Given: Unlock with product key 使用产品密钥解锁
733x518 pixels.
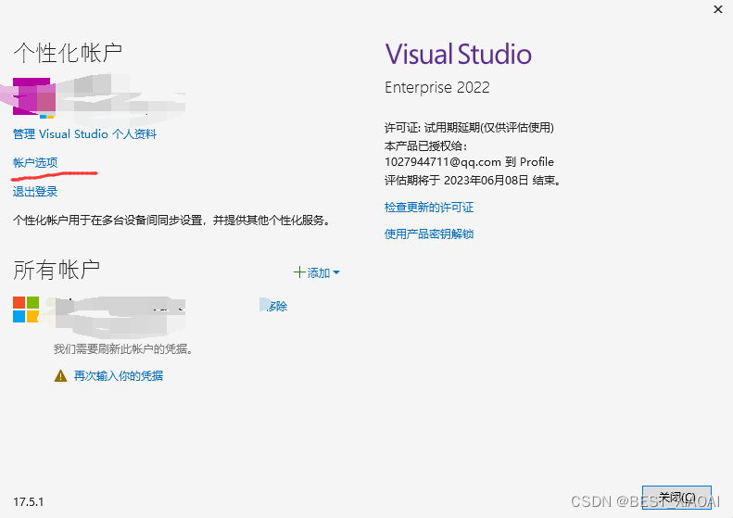Looking at the screenshot, I should point(429,234).
